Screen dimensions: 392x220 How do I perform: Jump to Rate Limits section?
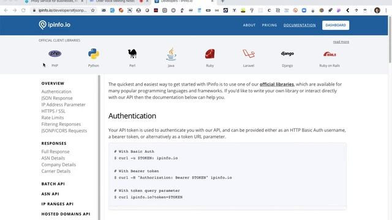tap(53, 117)
